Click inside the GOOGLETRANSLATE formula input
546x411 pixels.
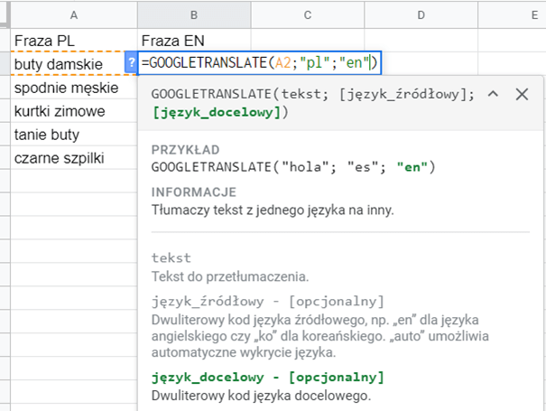coord(262,63)
